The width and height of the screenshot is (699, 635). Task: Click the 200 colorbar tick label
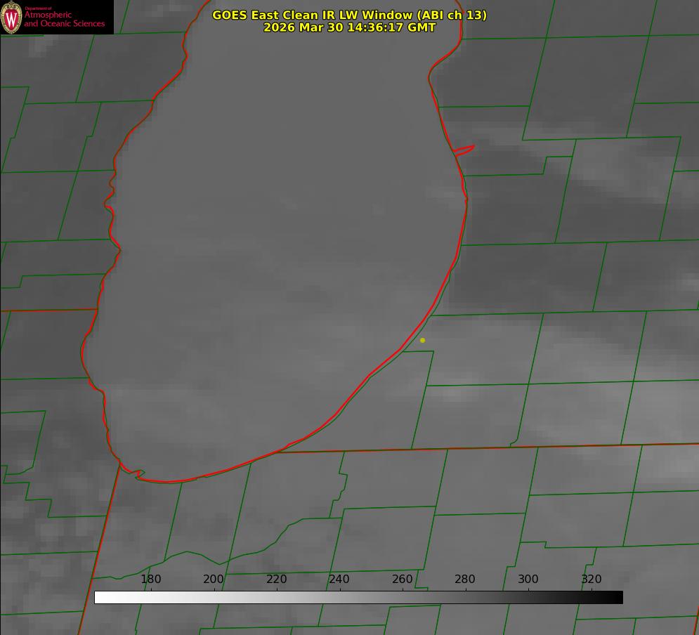214,580
